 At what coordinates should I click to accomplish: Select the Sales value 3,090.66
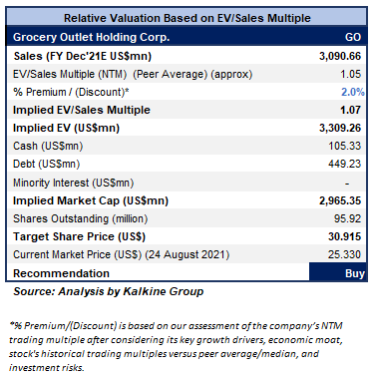tap(340, 56)
